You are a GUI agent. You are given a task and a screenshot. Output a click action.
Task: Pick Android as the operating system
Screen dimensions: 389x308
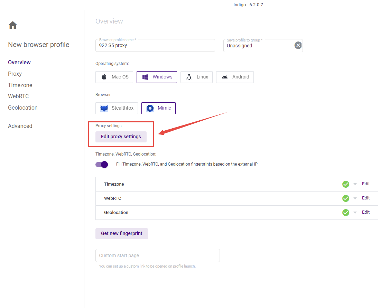pos(235,77)
